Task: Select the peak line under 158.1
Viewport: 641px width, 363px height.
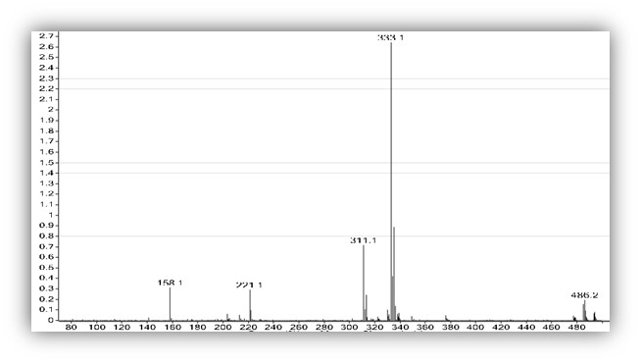Action: (171, 304)
